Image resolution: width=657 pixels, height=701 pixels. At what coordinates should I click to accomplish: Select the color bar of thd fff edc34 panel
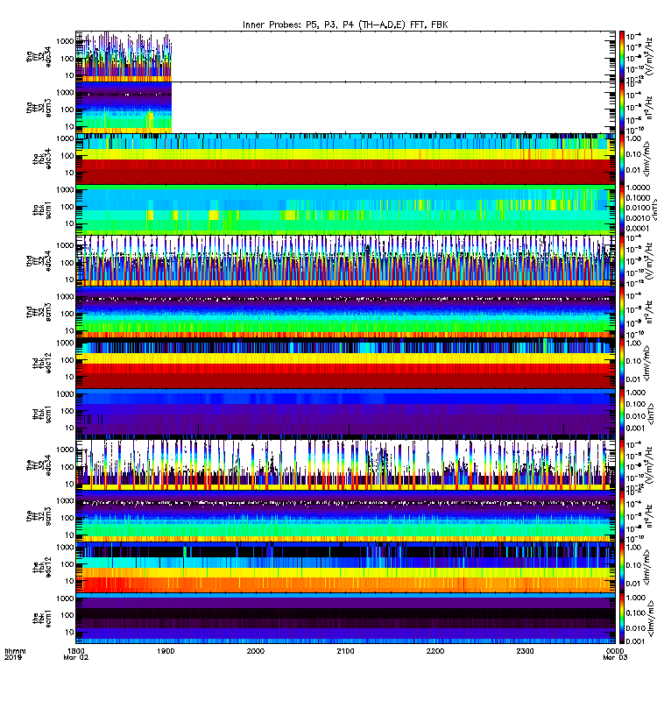point(621,260)
